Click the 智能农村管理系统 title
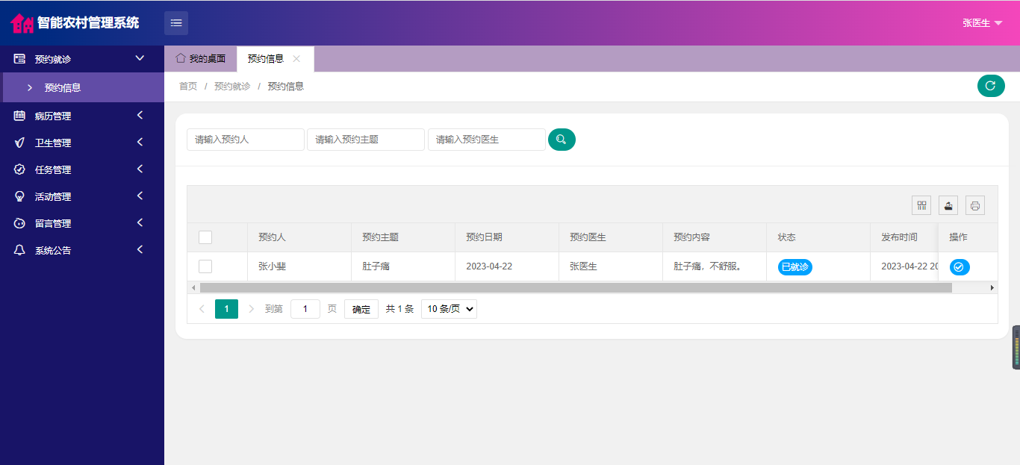The width and height of the screenshot is (1020, 465). [88, 23]
